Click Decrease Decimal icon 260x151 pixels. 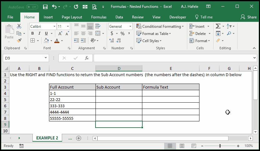coord(119,41)
